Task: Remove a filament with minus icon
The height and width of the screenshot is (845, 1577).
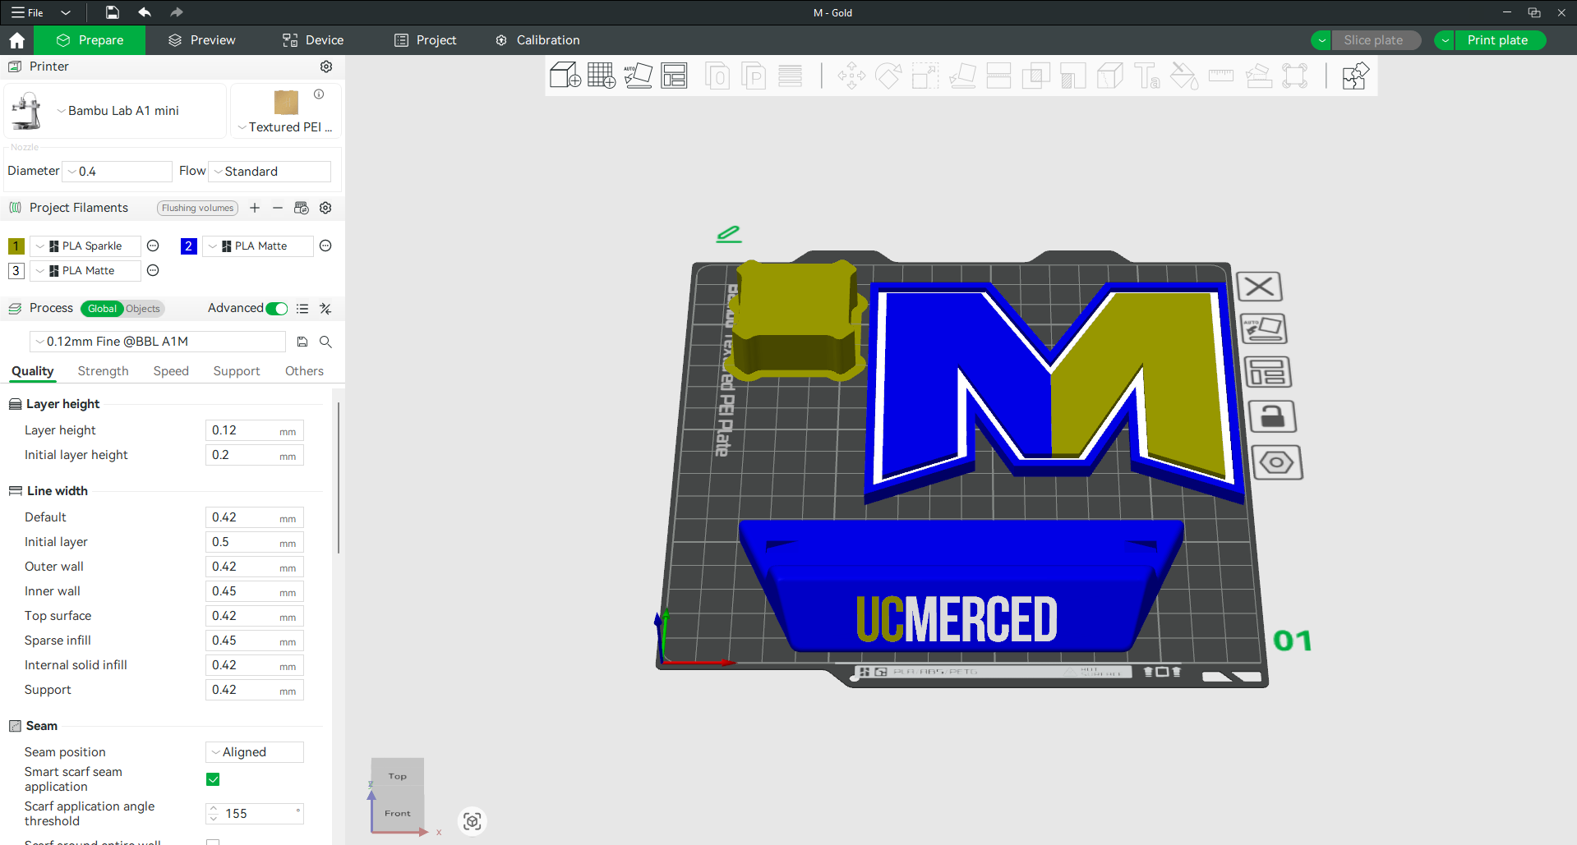Action: pos(278,208)
